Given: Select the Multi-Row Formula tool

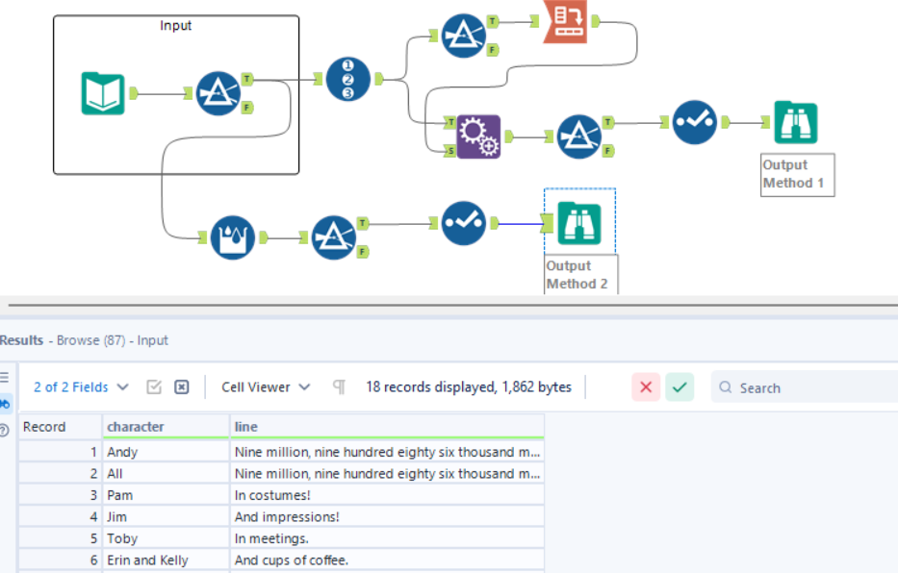Looking at the screenshot, I should 233,237.
